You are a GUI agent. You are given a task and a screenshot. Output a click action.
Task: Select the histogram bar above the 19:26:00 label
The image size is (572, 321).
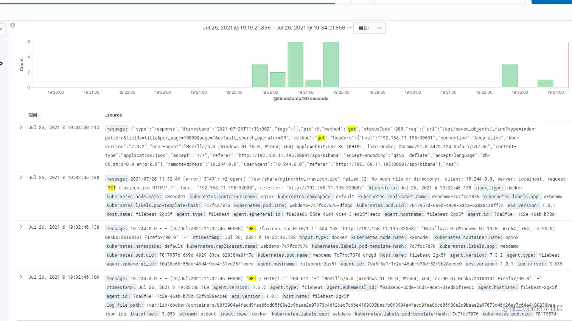click(x=260, y=76)
